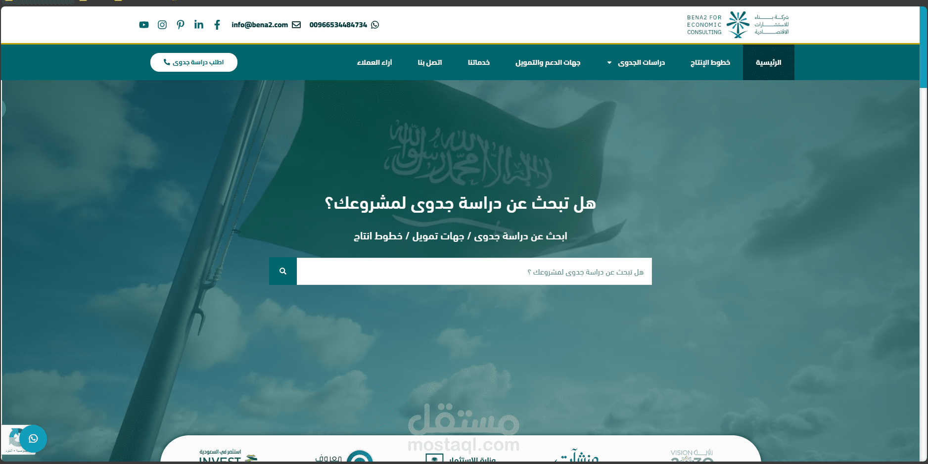Click the envelope email icon
Image resolution: width=928 pixels, height=464 pixels.
pos(296,25)
